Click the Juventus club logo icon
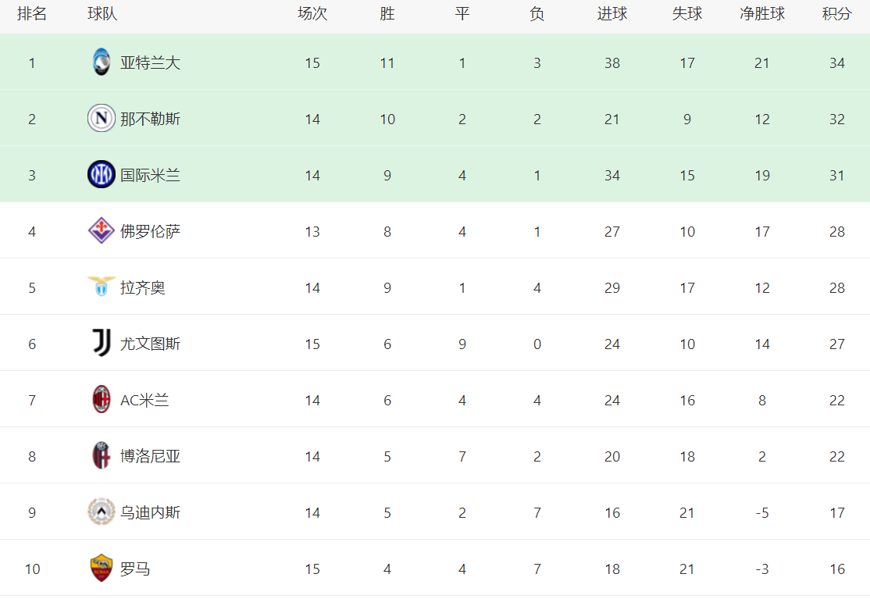The width and height of the screenshot is (870, 599). coord(102,344)
